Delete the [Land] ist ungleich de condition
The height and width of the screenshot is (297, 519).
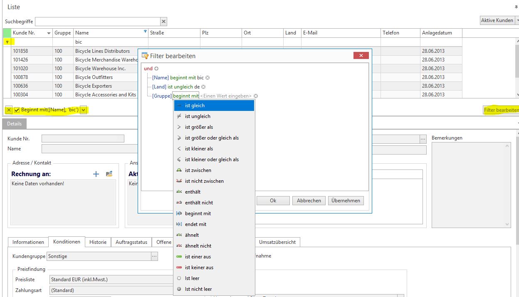click(x=203, y=87)
